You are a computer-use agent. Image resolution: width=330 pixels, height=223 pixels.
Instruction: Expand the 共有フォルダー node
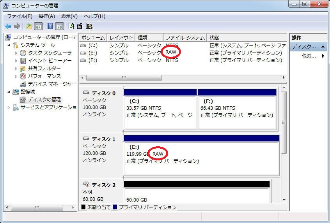[x=16, y=68]
